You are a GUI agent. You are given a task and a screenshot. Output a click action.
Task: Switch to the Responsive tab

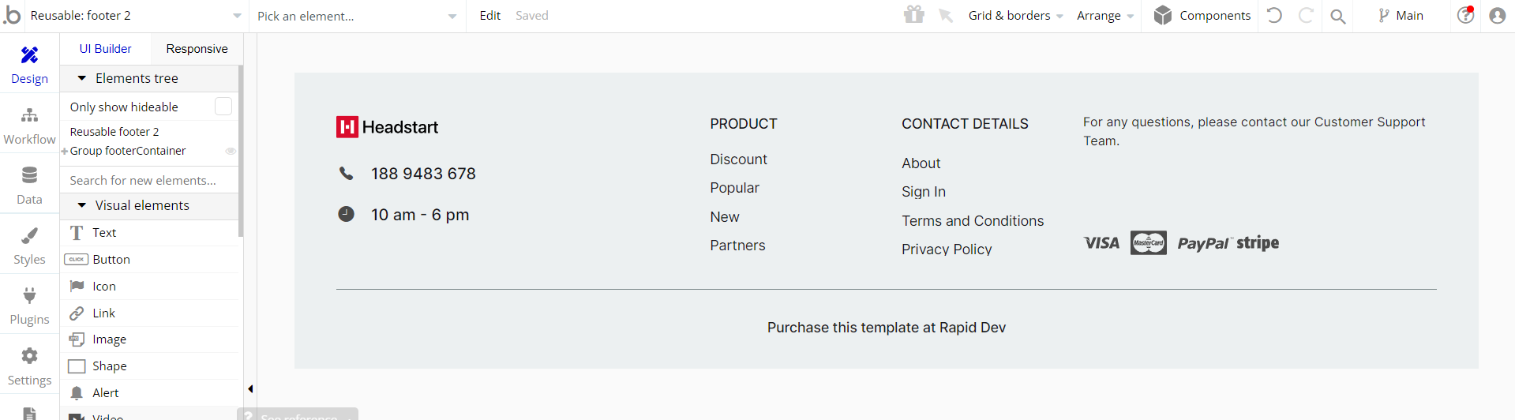[197, 49]
